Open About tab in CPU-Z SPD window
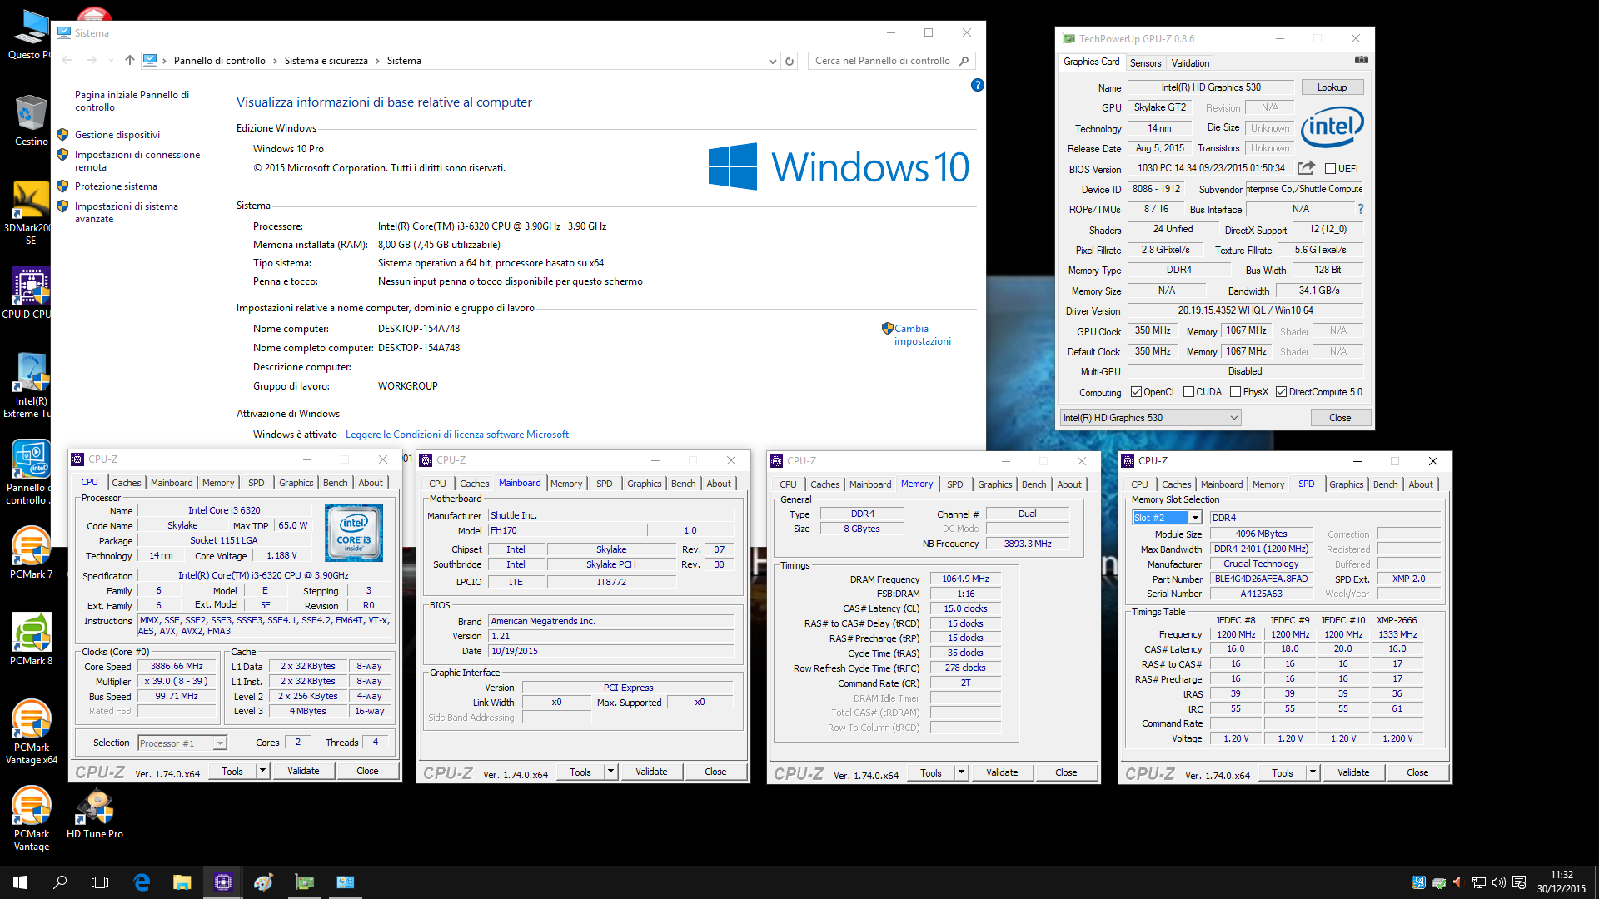Image resolution: width=1599 pixels, height=899 pixels. [x=1421, y=484]
